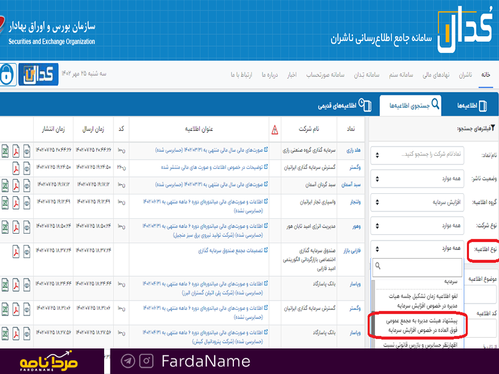Open the نماد/نام شرکت search combo box

tap(417, 155)
